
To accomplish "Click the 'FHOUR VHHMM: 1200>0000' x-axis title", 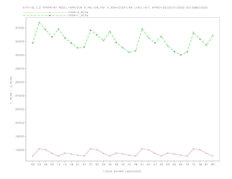I will click(122, 171).
